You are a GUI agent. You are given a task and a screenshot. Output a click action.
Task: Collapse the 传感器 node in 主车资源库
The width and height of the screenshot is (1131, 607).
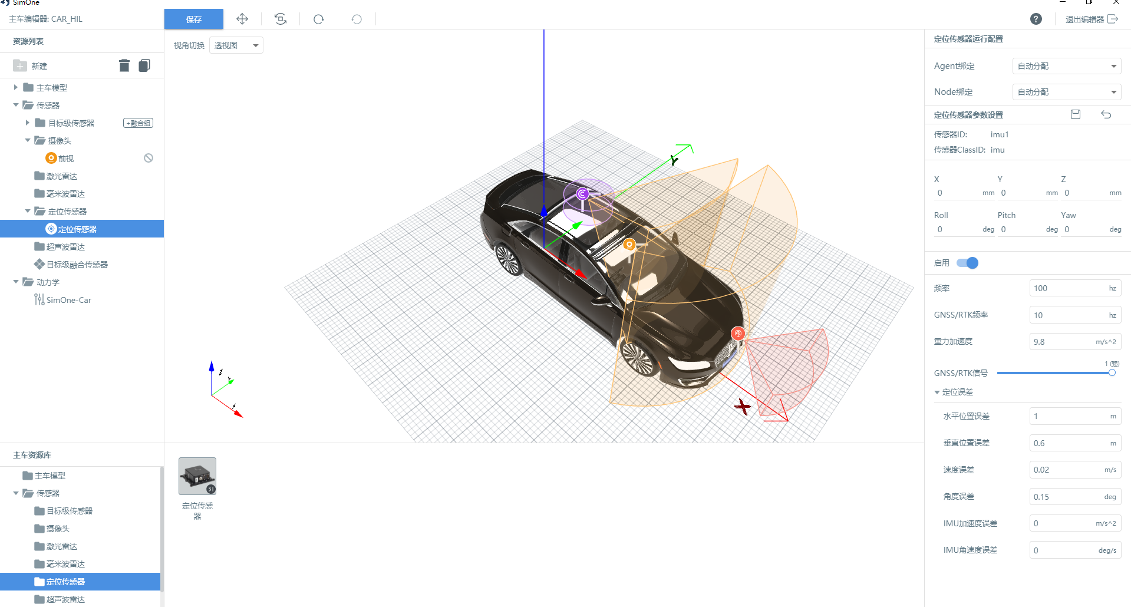(15, 493)
